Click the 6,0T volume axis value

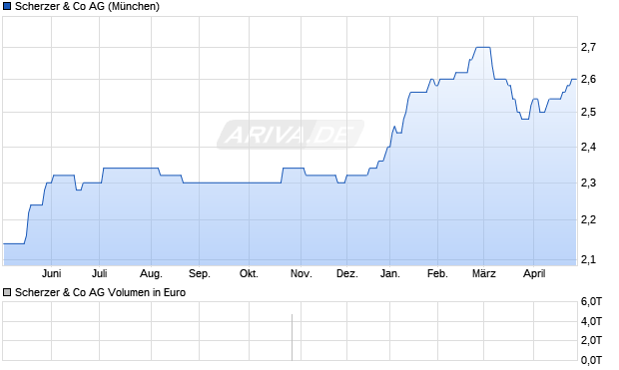[591, 302]
